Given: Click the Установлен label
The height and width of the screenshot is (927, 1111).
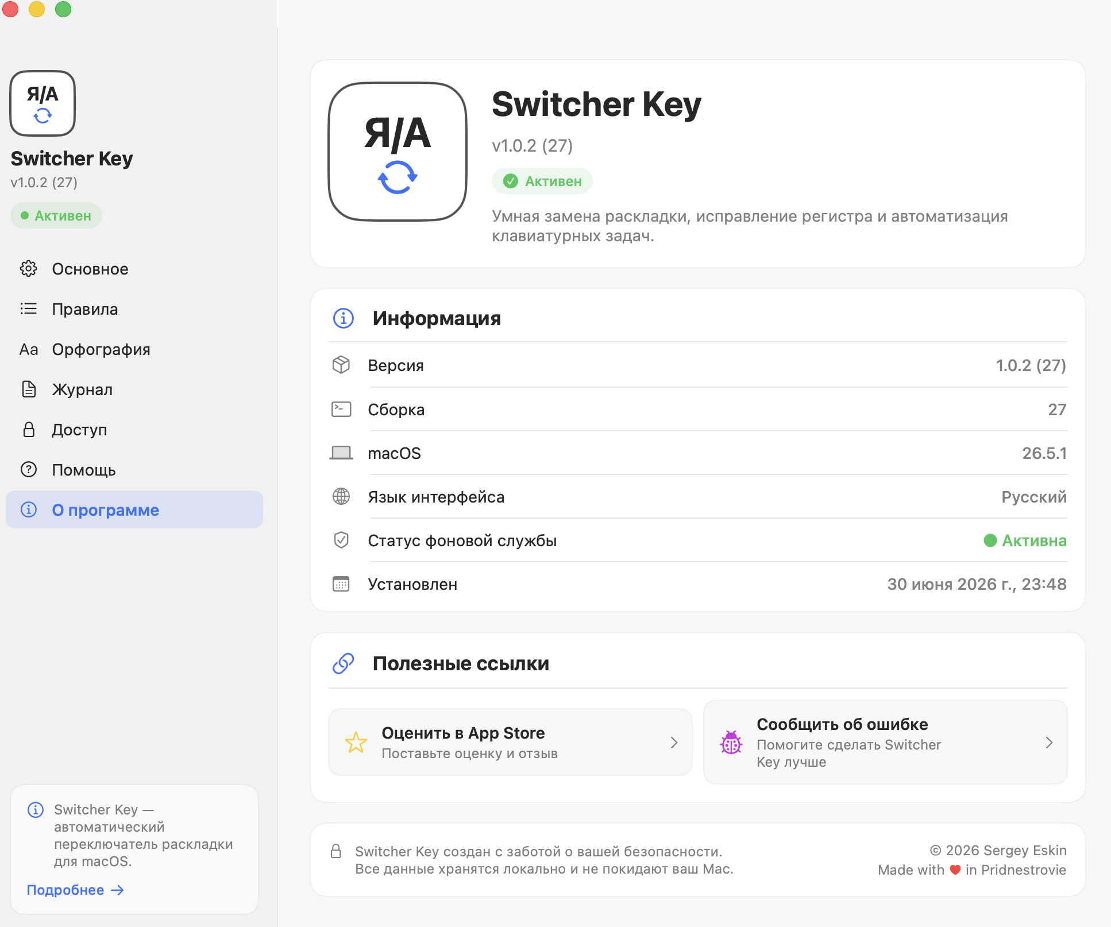Looking at the screenshot, I should click(412, 584).
